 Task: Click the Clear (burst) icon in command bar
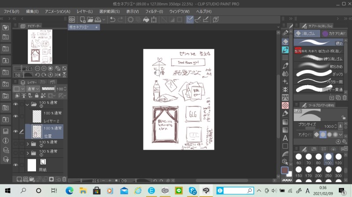point(130,20)
